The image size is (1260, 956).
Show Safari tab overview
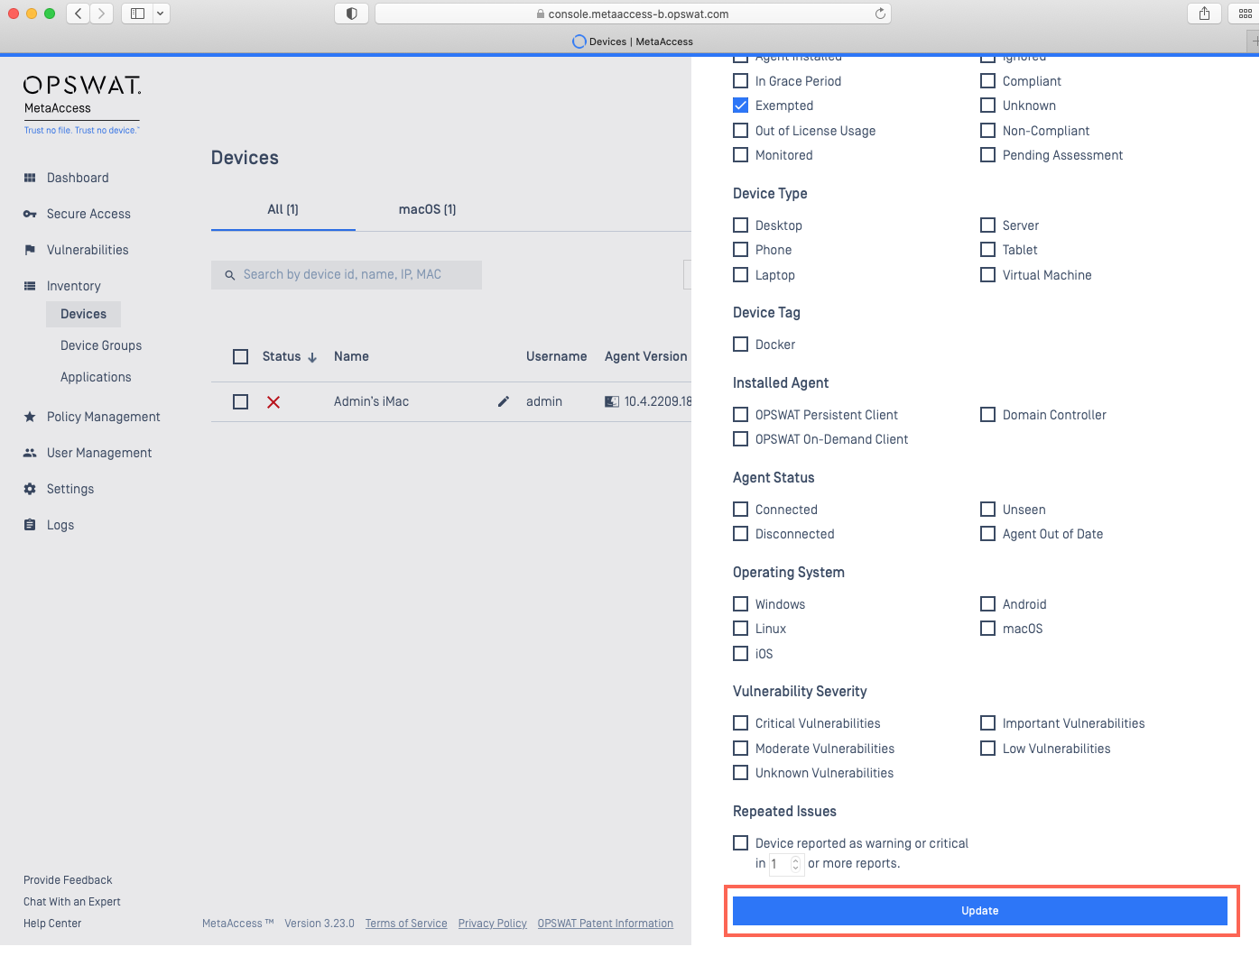[1246, 14]
